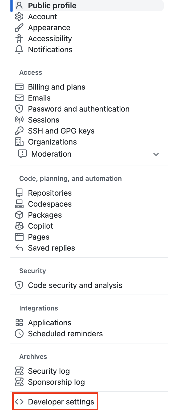Click the Accessibility figure icon
173x416 pixels.
coord(19,39)
